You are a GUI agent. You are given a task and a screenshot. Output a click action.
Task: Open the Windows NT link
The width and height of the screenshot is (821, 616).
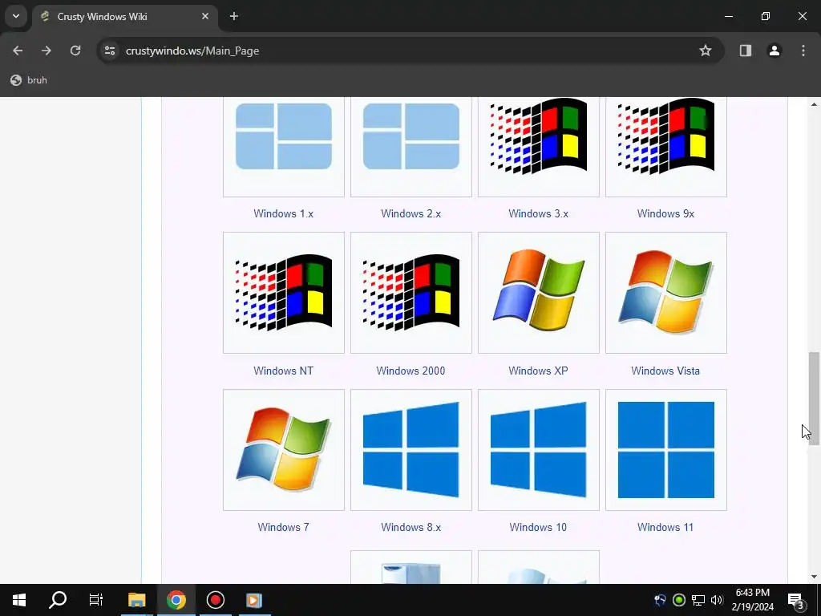click(x=283, y=371)
